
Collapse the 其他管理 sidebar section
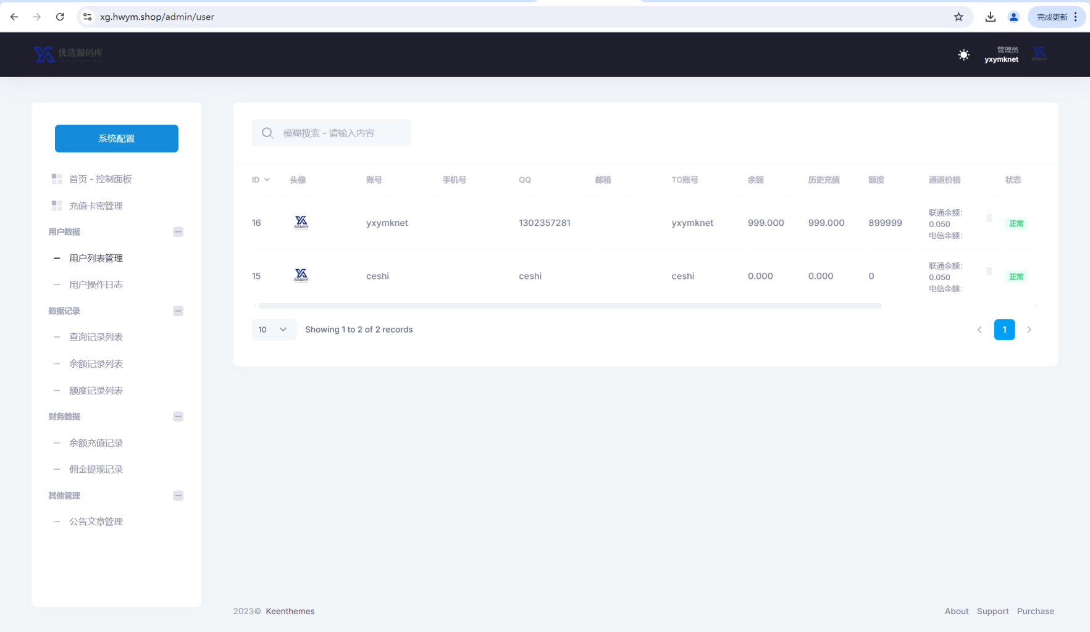[178, 496]
